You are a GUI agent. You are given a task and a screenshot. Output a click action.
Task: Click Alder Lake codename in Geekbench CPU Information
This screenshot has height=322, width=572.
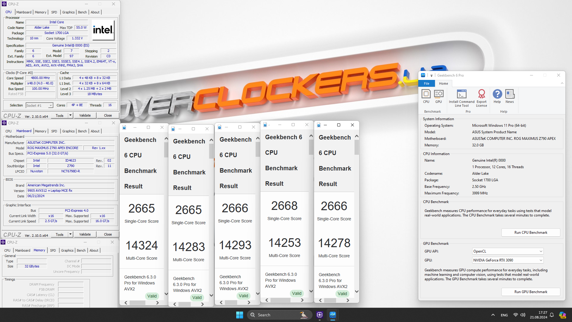[480, 174]
